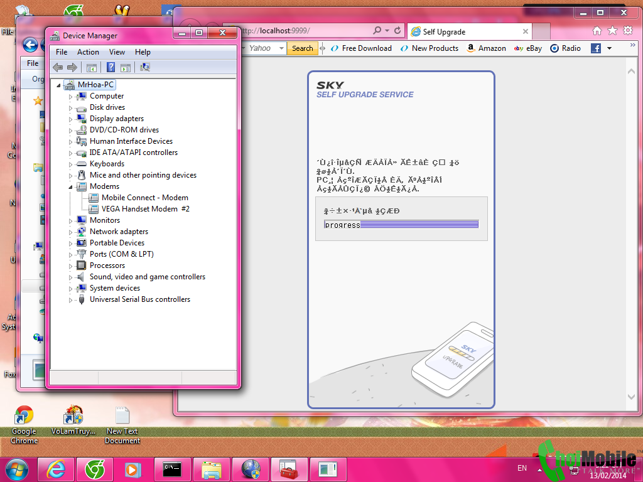This screenshot has width=643, height=482.
Task: Open Command Prompt from the taskbar
Action: (172, 469)
